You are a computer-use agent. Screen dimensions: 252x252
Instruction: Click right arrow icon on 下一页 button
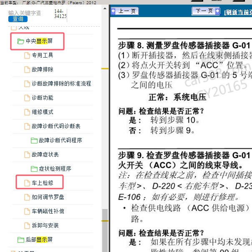tap(217, 11)
